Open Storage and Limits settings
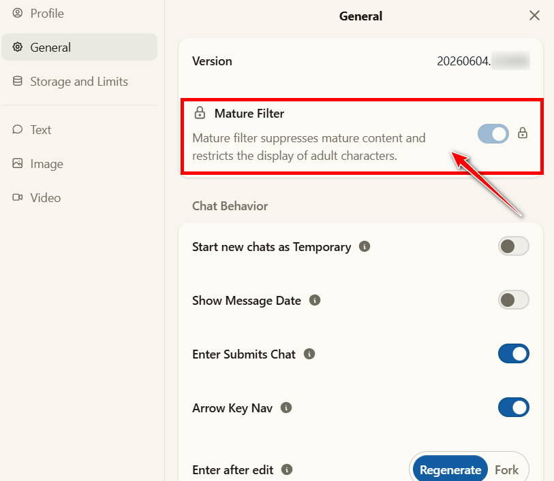Viewport: 554px width, 481px height. point(79,82)
